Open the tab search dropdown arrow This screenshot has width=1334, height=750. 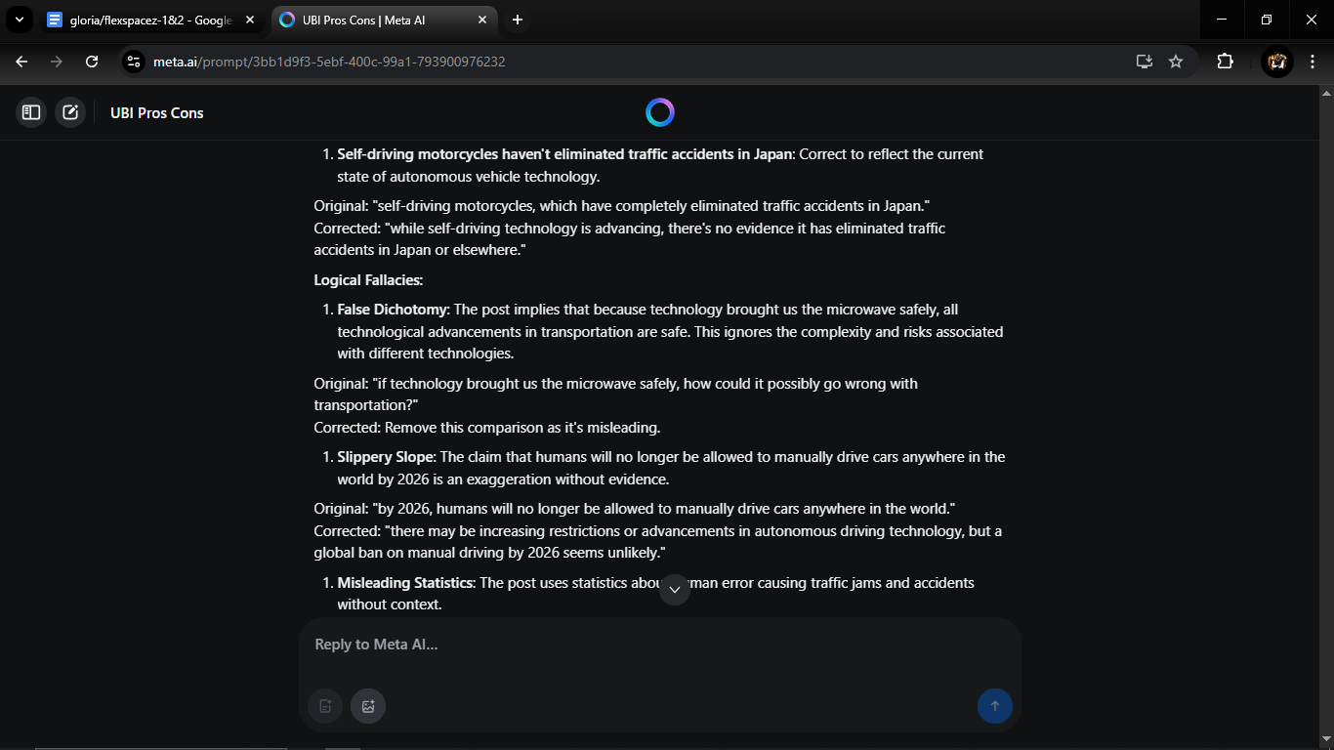[x=19, y=20]
